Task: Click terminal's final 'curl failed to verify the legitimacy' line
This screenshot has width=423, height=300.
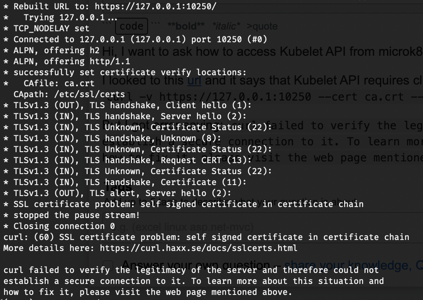Action: point(191,270)
